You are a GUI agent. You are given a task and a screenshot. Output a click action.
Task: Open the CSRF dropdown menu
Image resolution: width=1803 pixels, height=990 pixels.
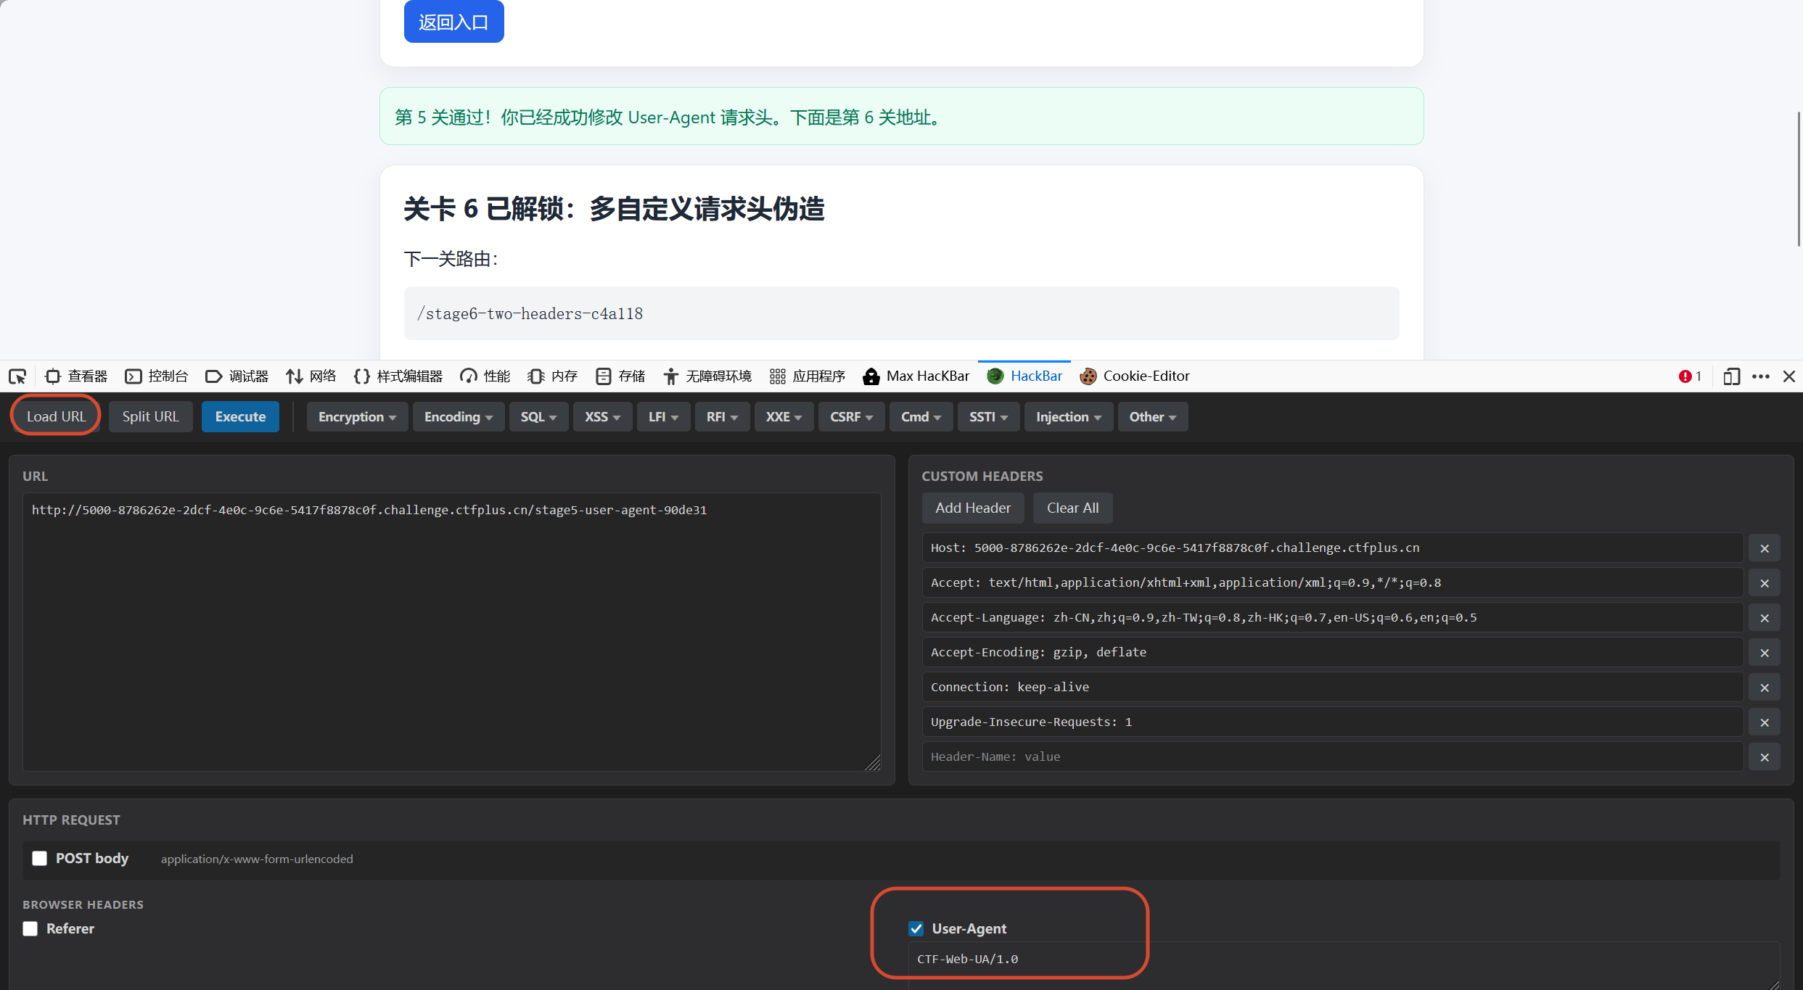click(851, 416)
